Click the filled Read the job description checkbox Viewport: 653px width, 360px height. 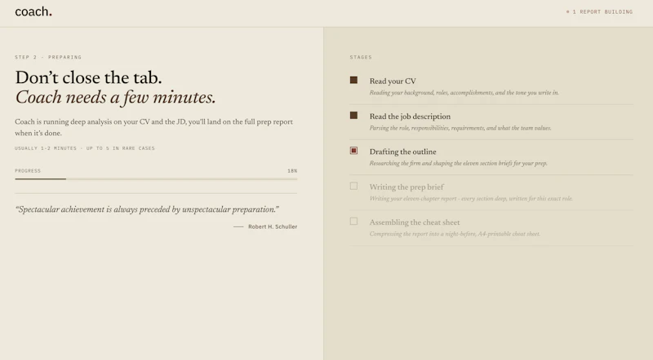point(353,115)
